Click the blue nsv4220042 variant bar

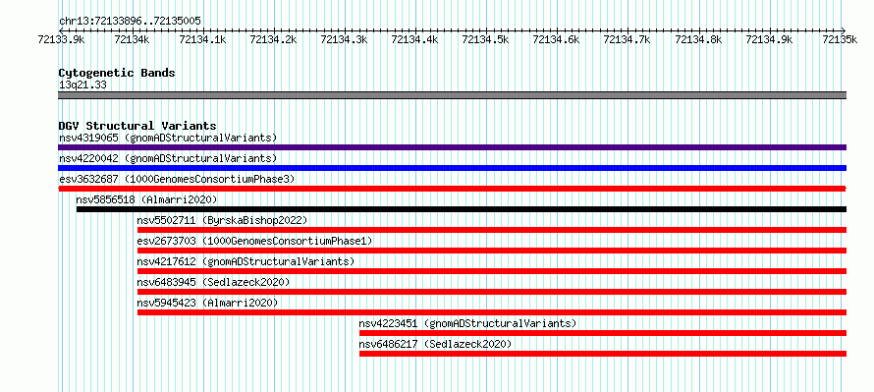click(452, 168)
